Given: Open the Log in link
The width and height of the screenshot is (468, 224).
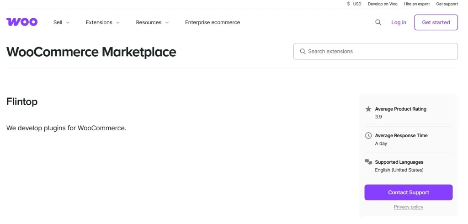Looking at the screenshot, I should [399, 22].
